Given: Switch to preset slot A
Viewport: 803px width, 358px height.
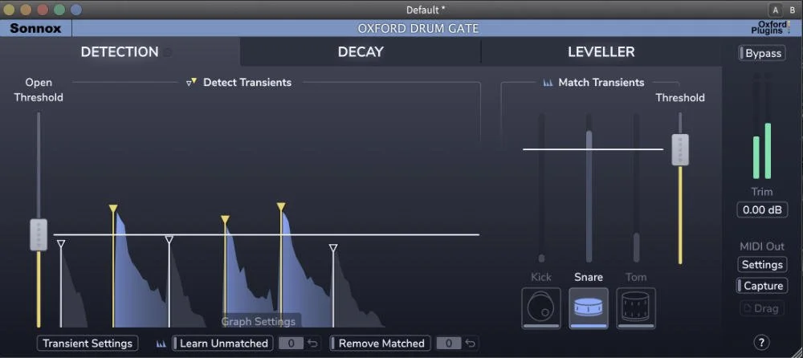Looking at the screenshot, I should [775, 10].
